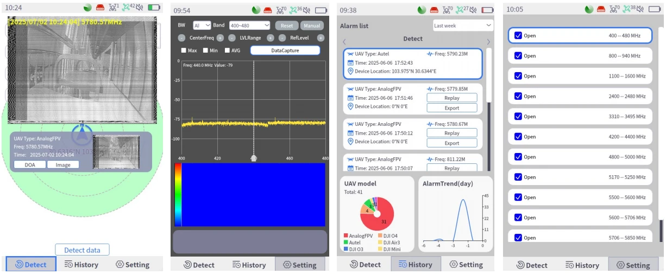Click the Reset button
The height and width of the screenshot is (274, 666).
(x=287, y=26)
